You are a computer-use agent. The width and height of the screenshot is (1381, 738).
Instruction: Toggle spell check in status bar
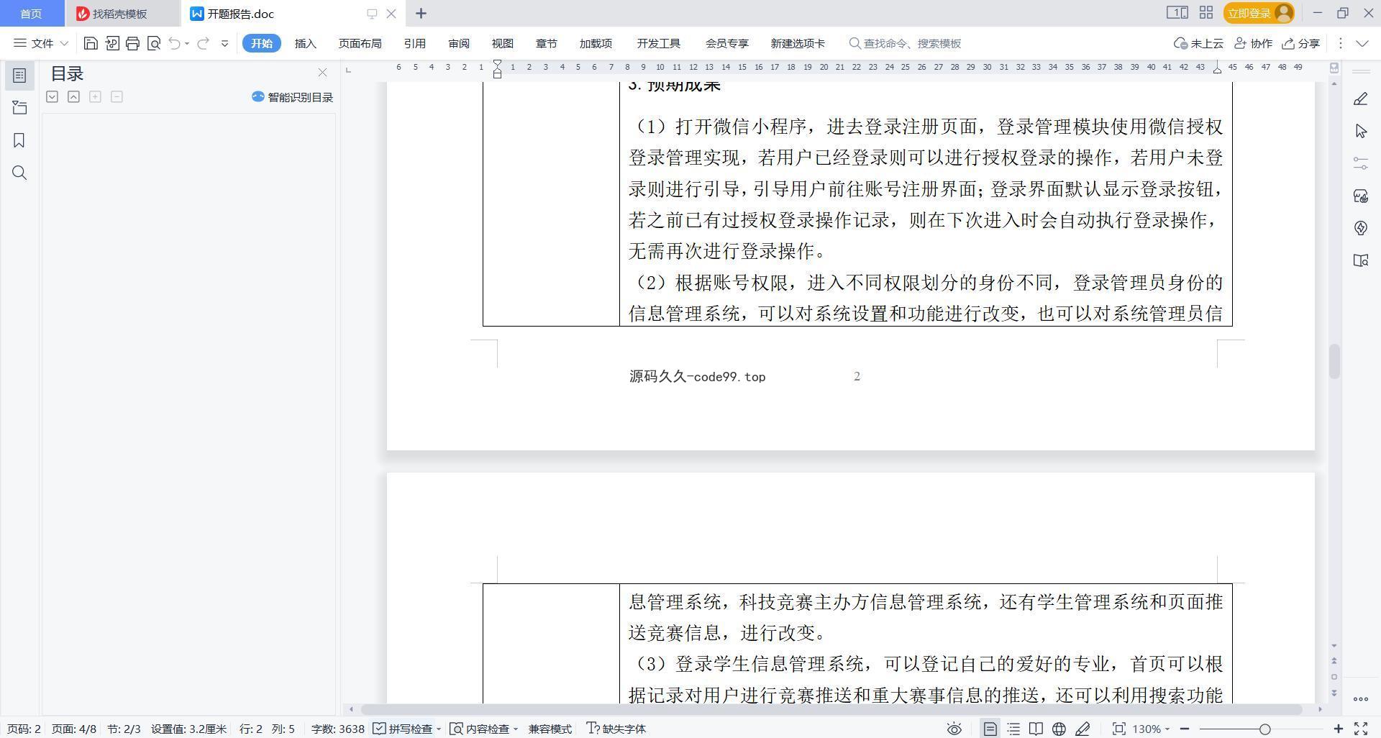tap(403, 729)
